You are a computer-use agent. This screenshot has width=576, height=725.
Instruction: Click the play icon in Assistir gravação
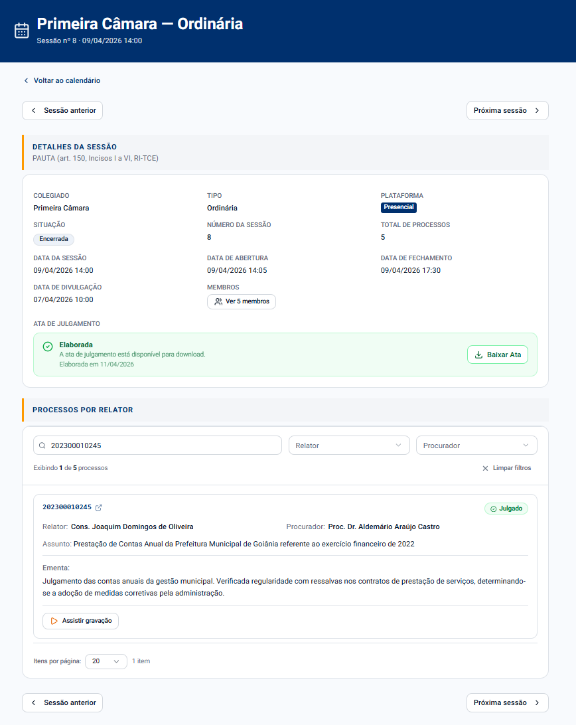54,621
